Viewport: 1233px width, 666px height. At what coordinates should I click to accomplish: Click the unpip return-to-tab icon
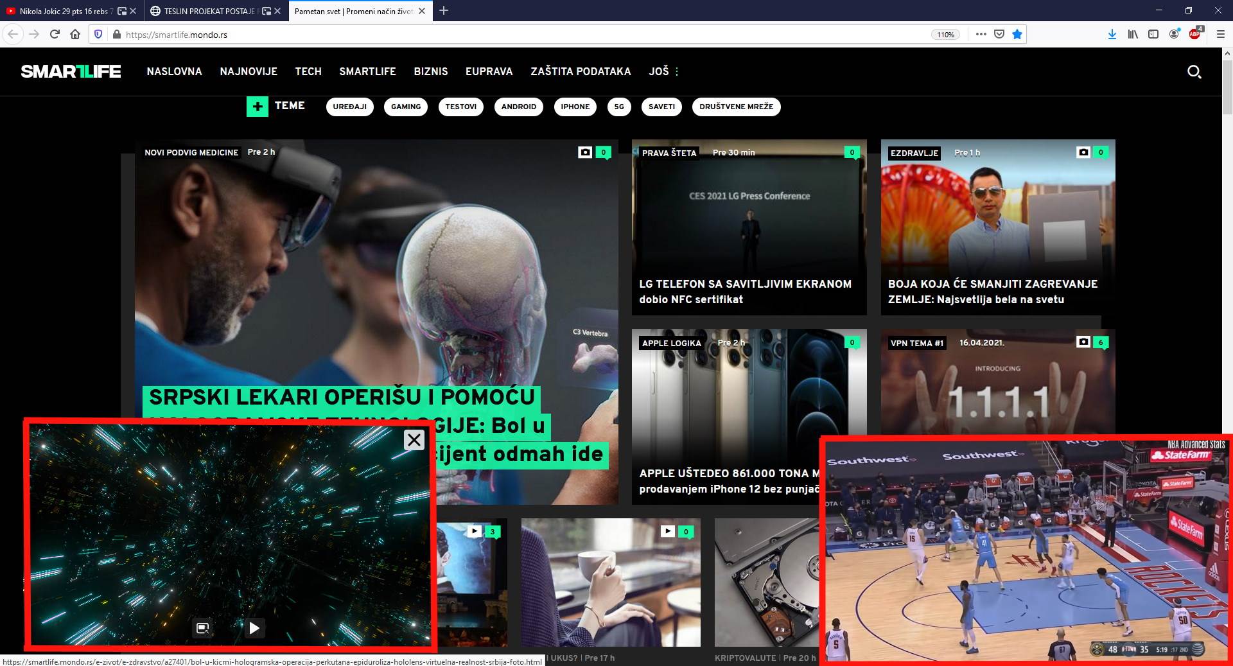[203, 628]
